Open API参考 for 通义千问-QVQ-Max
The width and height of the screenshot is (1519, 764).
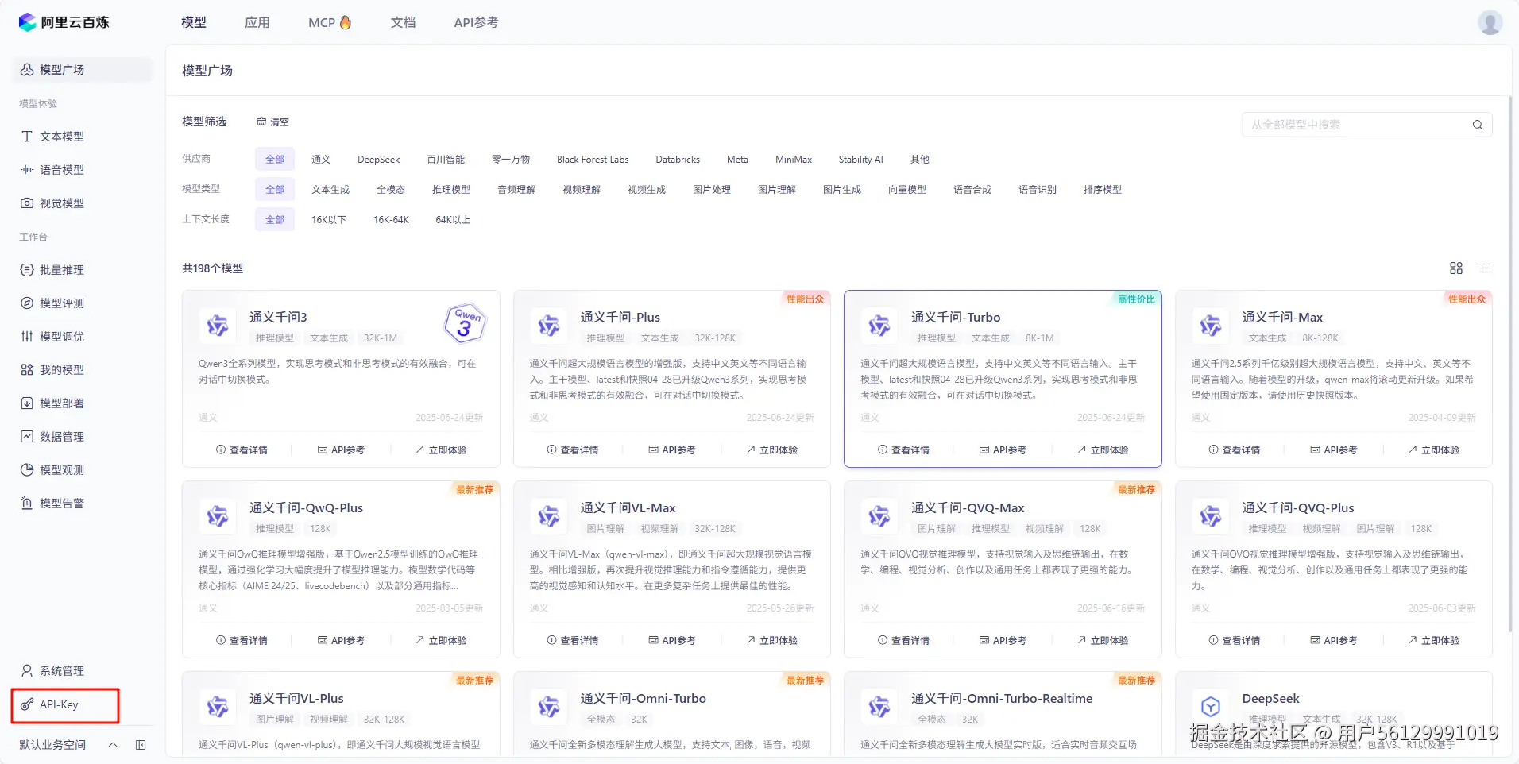(1003, 641)
